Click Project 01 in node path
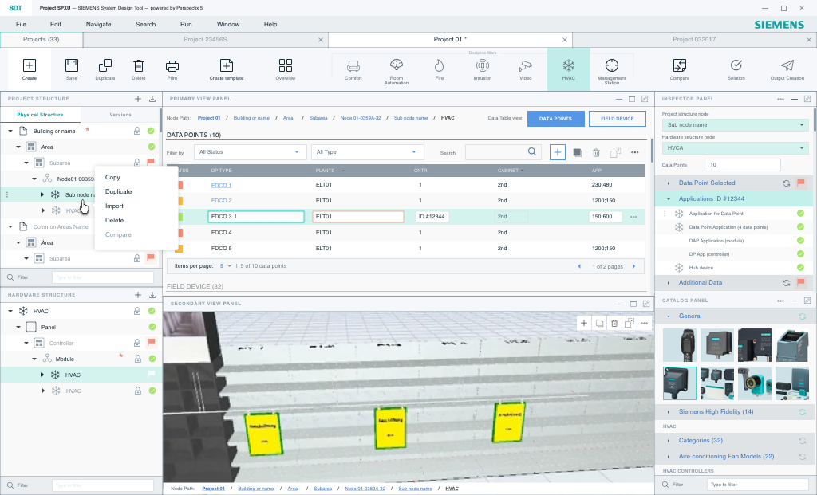Image resolution: width=817 pixels, height=495 pixels. click(209, 118)
